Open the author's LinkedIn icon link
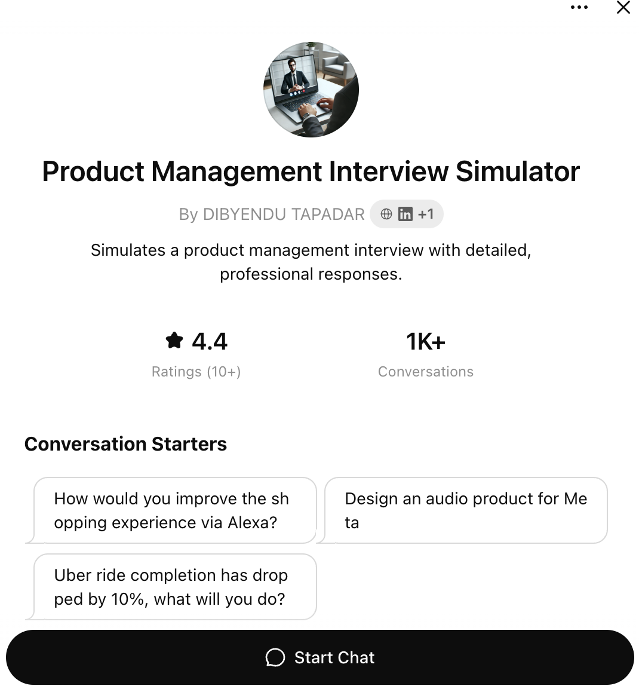 pyautogui.click(x=405, y=214)
